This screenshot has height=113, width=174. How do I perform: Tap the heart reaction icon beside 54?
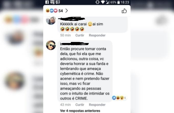coord(56,11)
